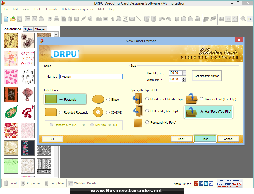Viewport: 254px width, 194px height.
Task: Click the Height (mm) value field
Action: 176,73
